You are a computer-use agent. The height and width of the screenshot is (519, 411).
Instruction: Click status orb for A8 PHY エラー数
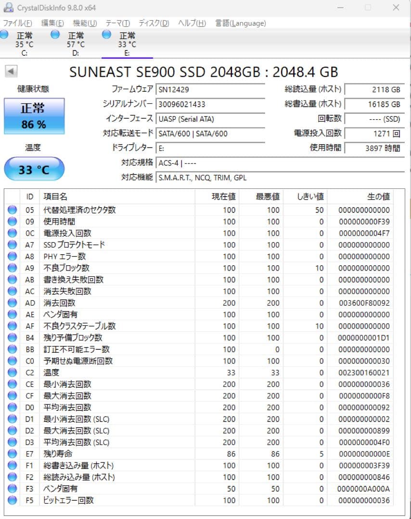click(12, 256)
